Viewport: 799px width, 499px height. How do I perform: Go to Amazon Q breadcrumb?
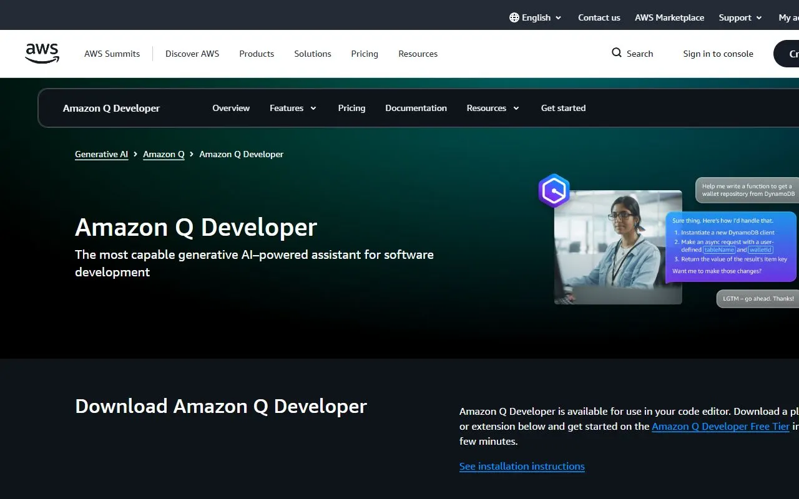(164, 154)
